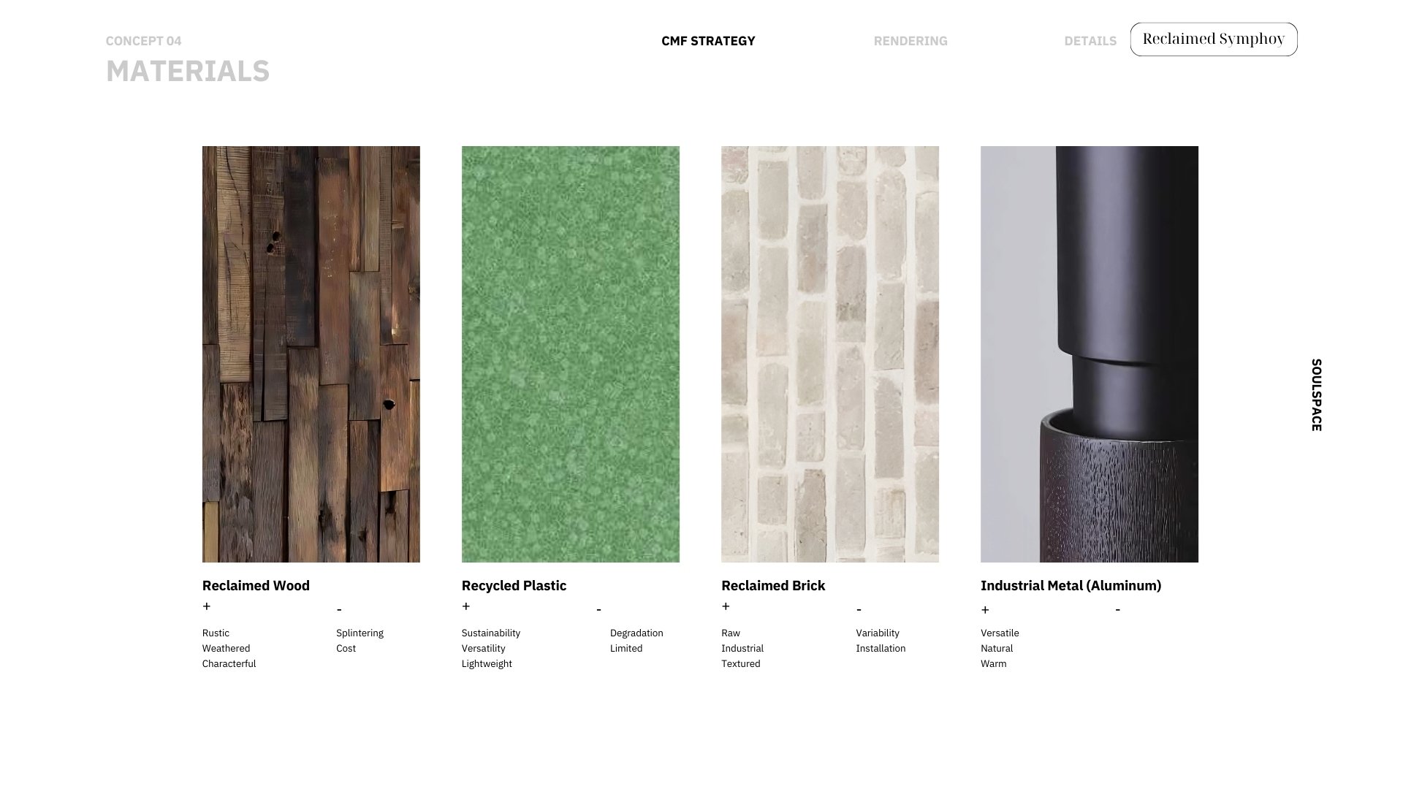
Task: Click the plus sign under Reclaimed Wood
Action: pyautogui.click(x=207, y=606)
